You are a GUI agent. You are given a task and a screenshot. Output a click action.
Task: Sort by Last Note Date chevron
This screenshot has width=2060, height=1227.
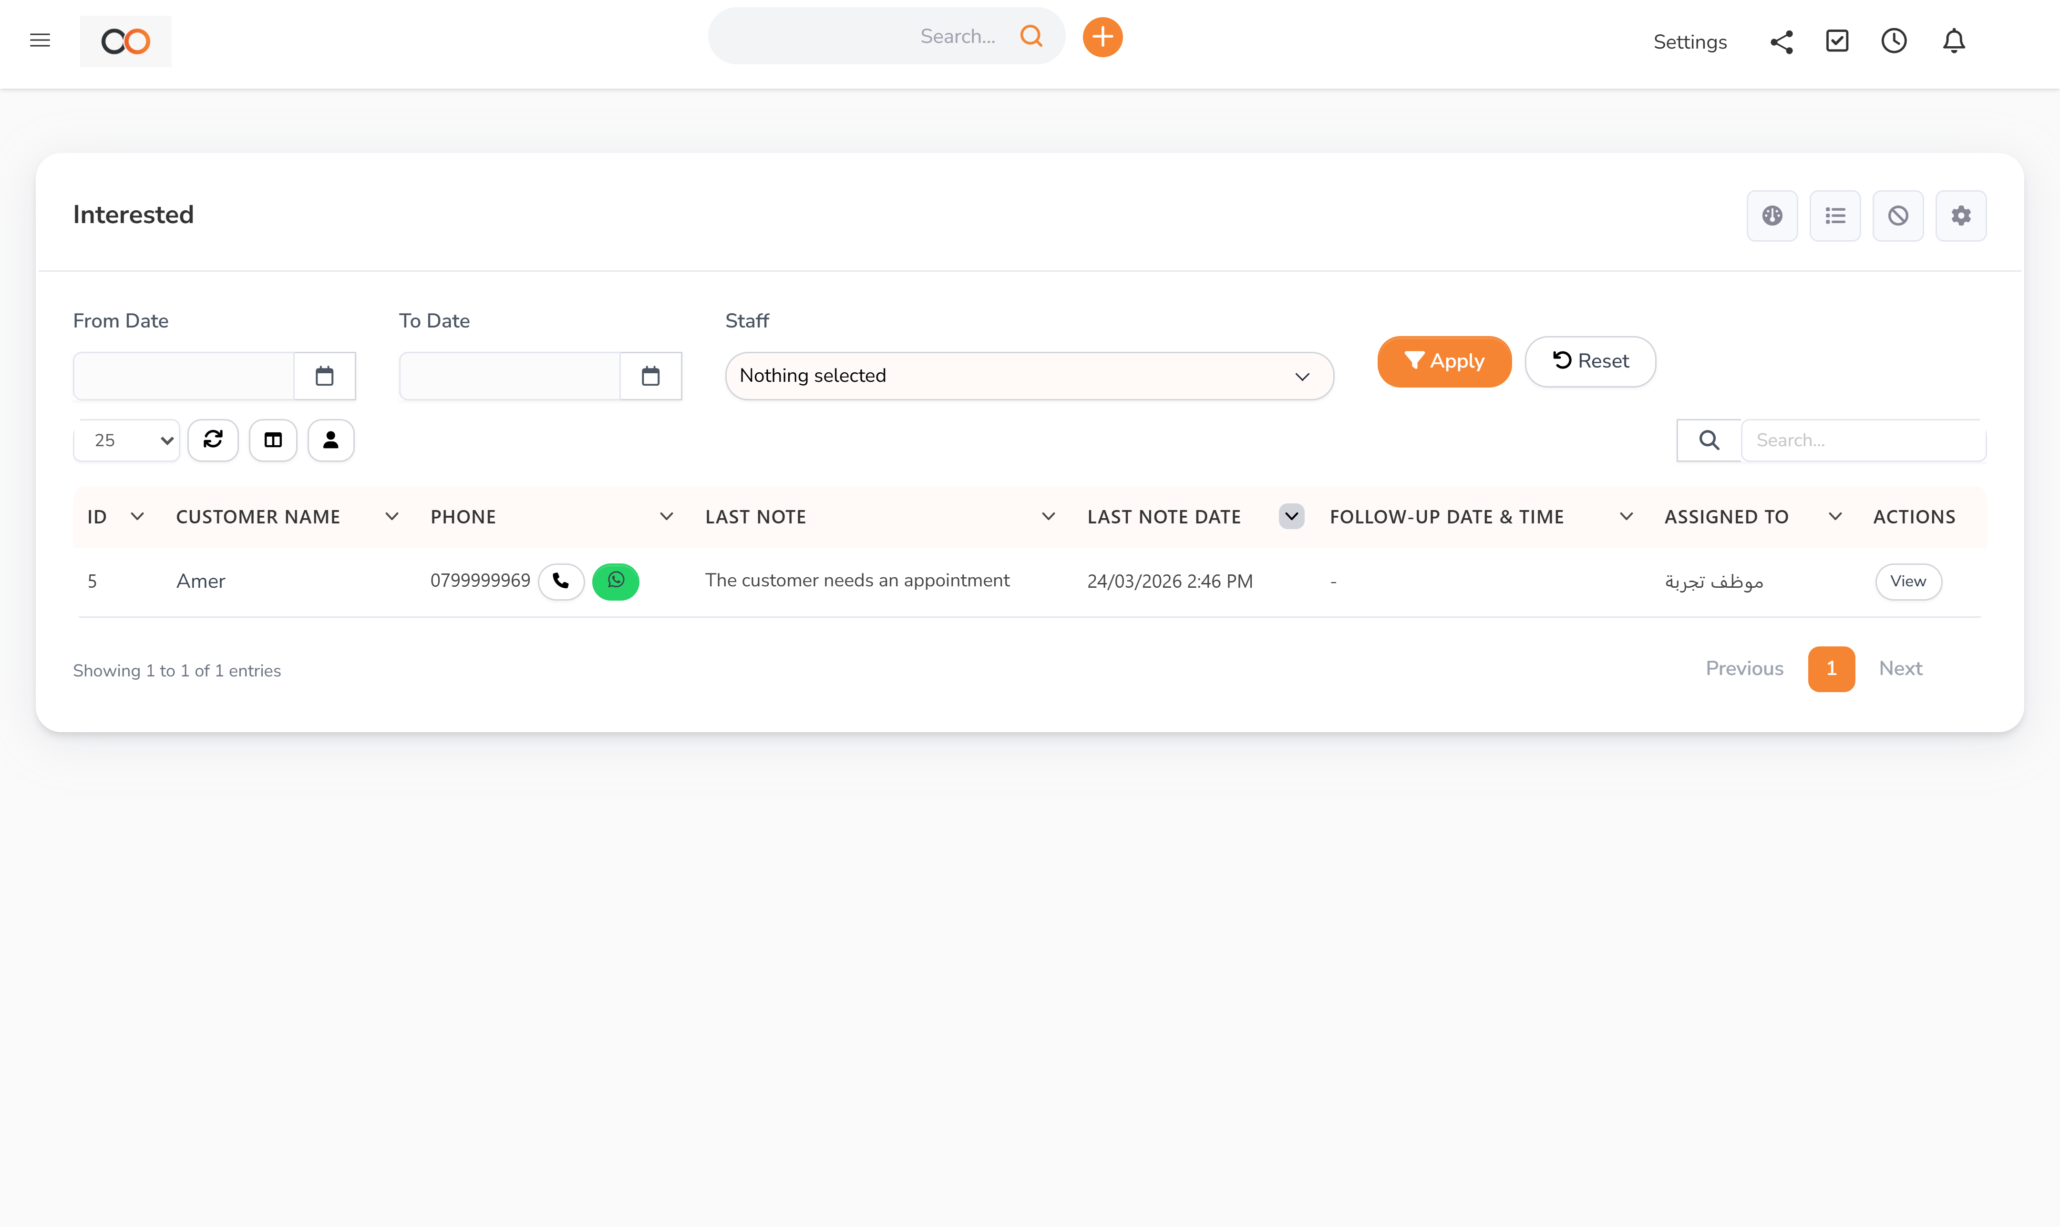pos(1291,517)
